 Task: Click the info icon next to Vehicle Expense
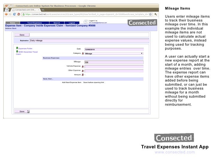pos(83,66)
